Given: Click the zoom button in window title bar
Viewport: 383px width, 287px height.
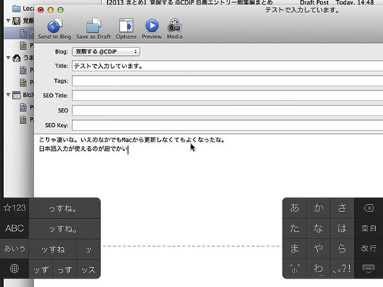Looking at the screenshot, I should pos(61,10).
